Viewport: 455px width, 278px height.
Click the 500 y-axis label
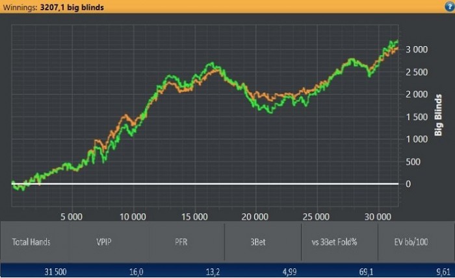click(413, 162)
